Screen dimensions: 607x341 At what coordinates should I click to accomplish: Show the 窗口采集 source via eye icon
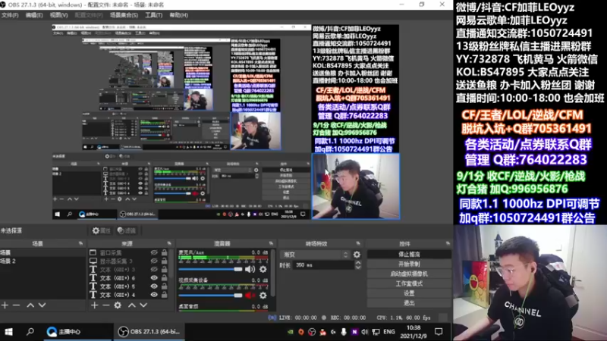tap(154, 252)
